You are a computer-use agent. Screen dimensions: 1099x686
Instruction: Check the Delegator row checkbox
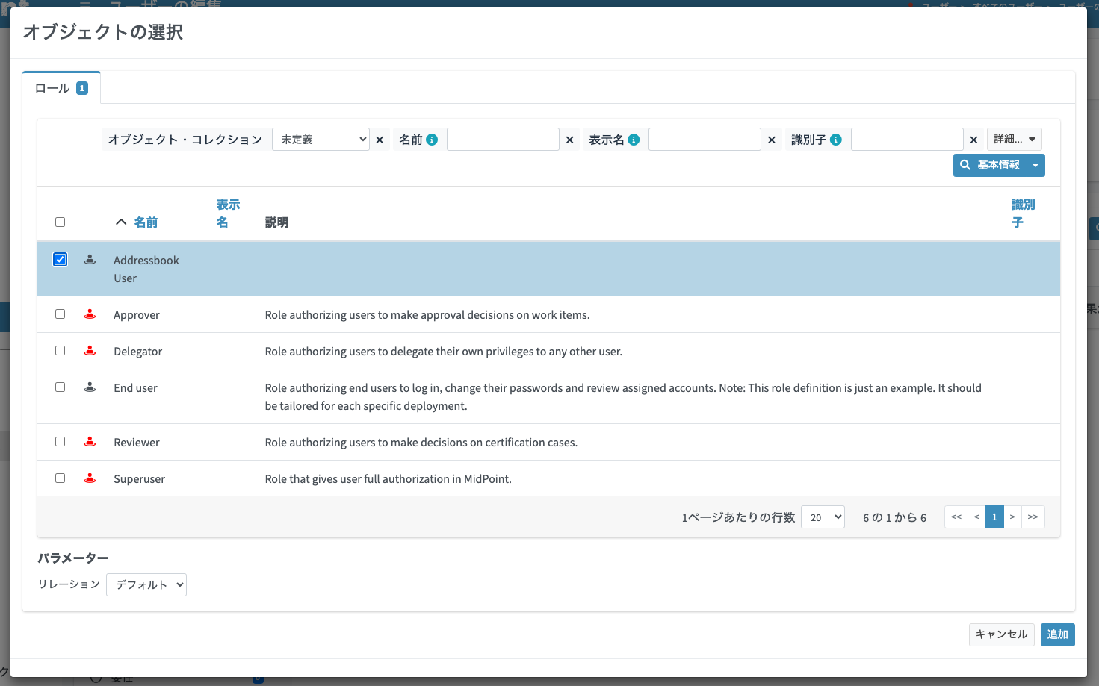click(60, 350)
